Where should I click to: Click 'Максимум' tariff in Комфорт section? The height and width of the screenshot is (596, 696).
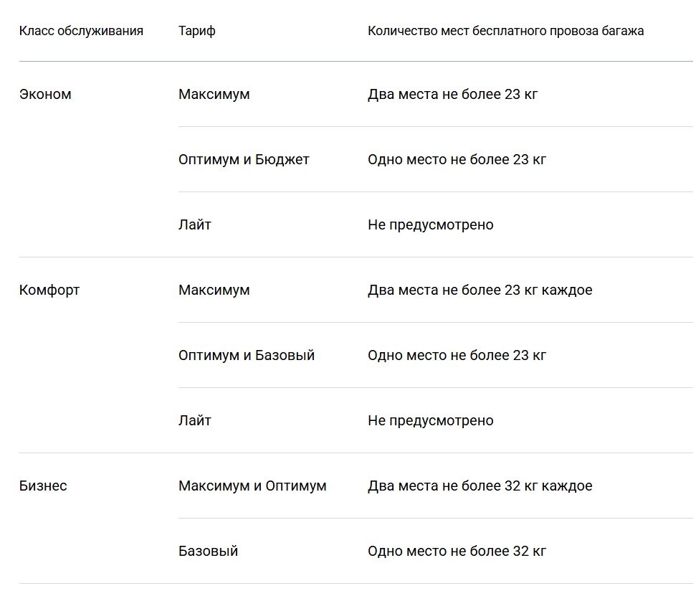point(214,290)
